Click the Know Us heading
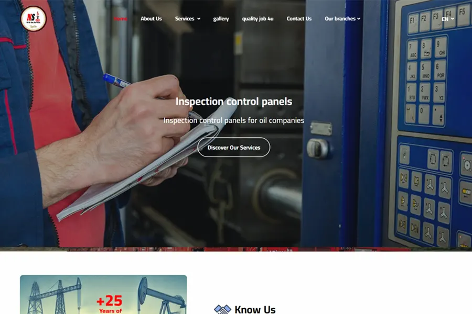Screen dimensions: 472x314 point(255,309)
